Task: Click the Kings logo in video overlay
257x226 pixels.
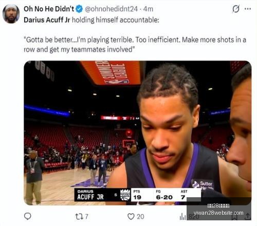Action: point(125,195)
